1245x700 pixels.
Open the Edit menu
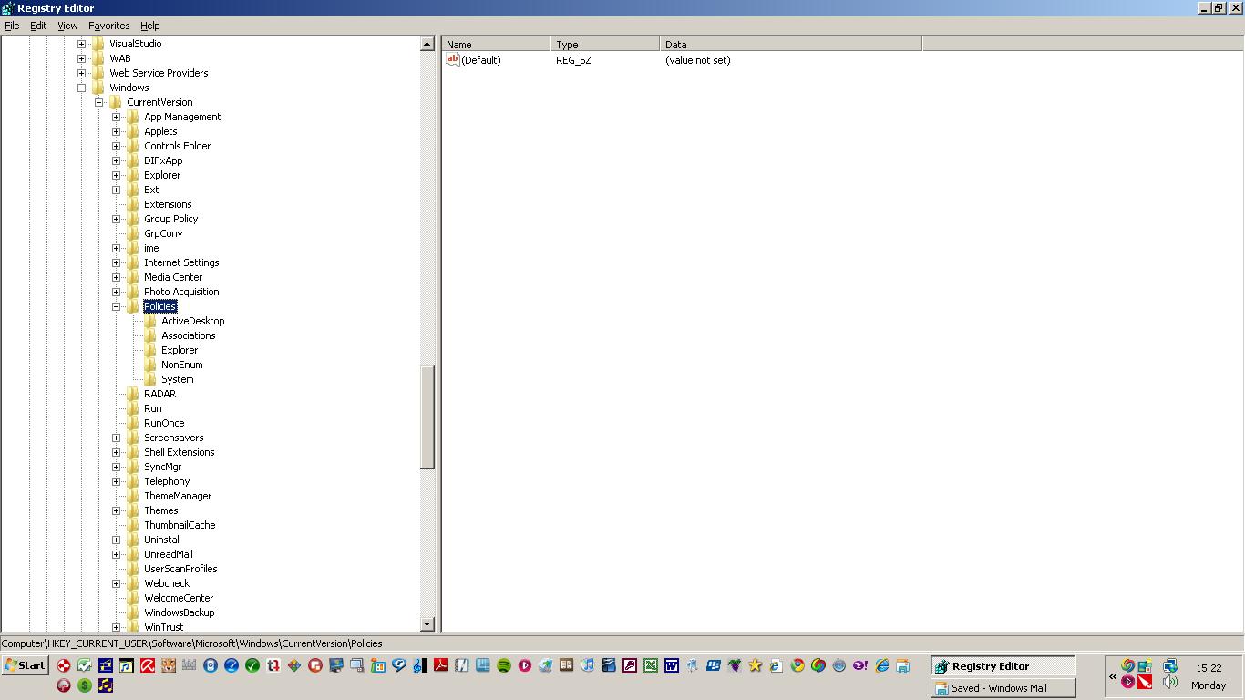[x=38, y=26]
